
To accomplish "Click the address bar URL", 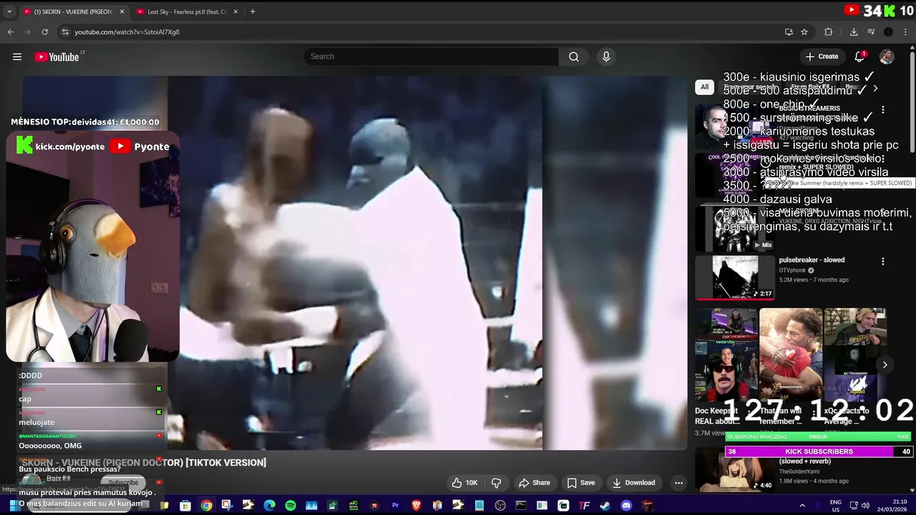I will click(x=127, y=31).
